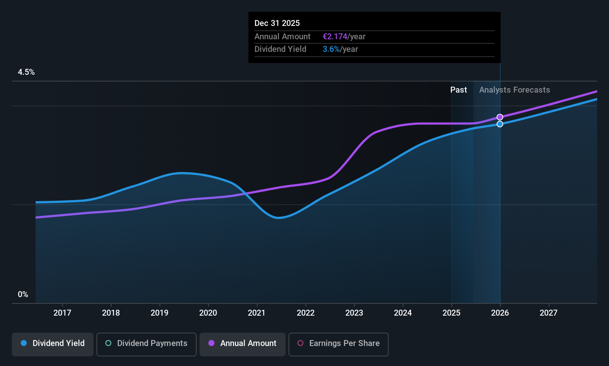Click the Annual Amount tooltip row label

click(x=282, y=37)
